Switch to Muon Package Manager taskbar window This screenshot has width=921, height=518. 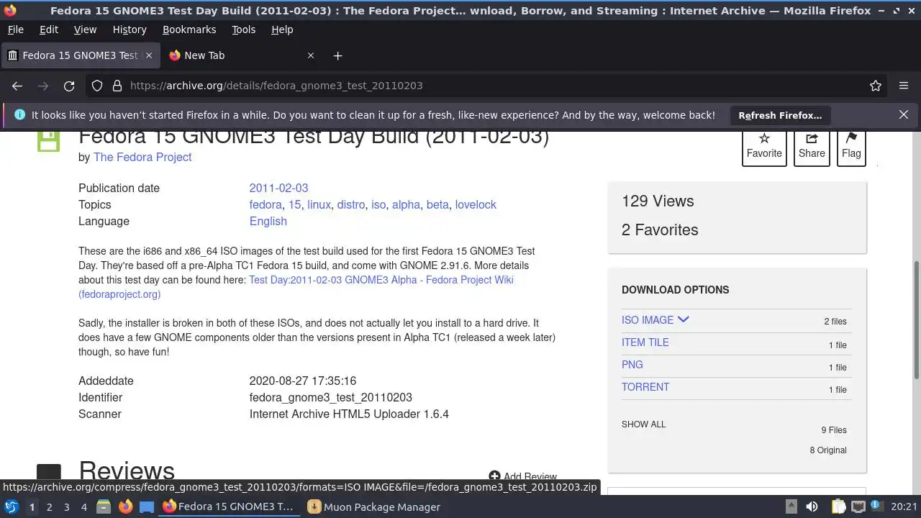click(x=374, y=507)
